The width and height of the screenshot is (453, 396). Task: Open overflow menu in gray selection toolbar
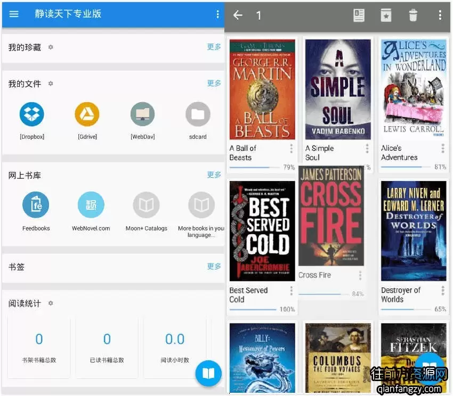440,15
